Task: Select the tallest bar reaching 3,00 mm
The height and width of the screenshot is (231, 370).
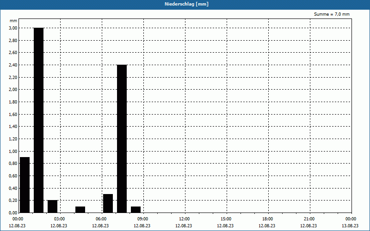Action: [x=39, y=120]
